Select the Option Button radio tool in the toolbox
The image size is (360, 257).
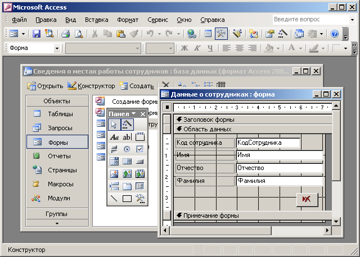pyautogui.click(x=127, y=149)
